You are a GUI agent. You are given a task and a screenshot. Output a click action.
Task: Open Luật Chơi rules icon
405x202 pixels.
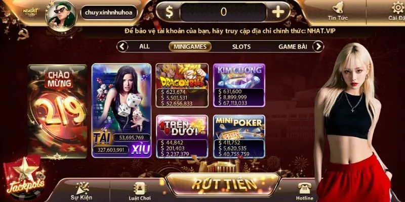coord(140,189)
